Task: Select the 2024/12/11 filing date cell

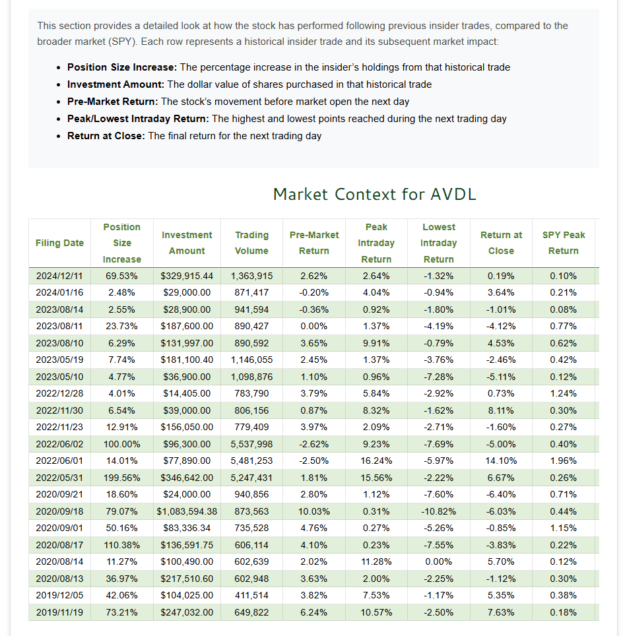Action: (x=59, y=276)
